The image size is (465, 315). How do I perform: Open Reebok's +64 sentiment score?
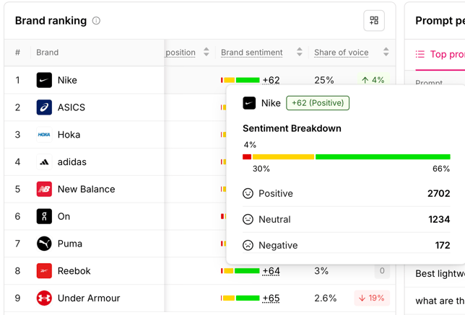click(271, 271)
